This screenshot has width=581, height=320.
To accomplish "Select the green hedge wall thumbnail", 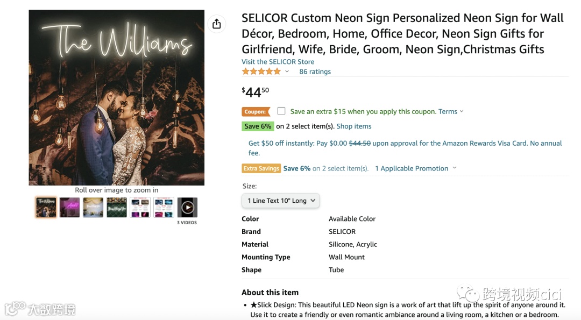I will point(117,207).
